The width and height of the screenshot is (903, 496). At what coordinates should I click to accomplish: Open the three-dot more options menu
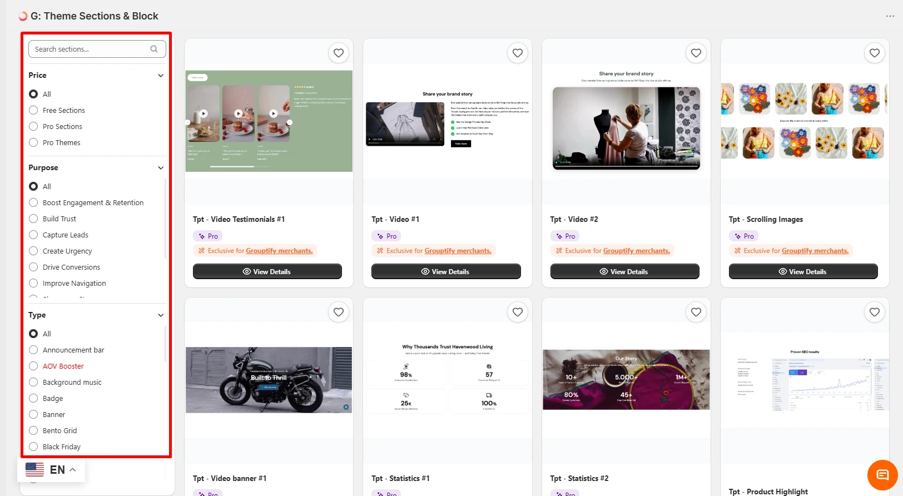890,16
